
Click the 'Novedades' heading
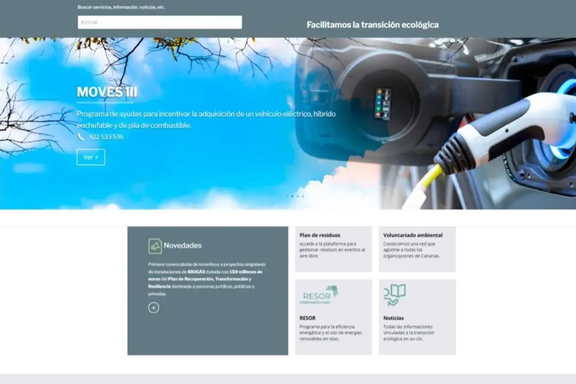click(183, 246)
